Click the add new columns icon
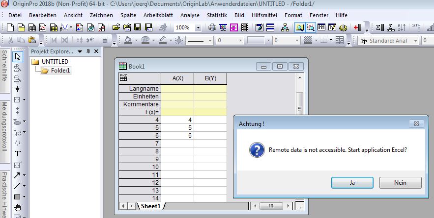Image resolution: width=434 pixels, height=218 pixels. [358, 27]
